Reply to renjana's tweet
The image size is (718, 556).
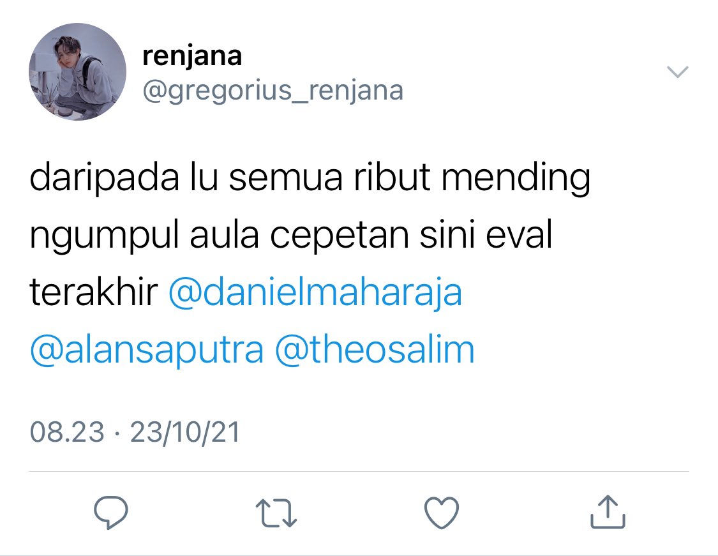tap(111, 513)
